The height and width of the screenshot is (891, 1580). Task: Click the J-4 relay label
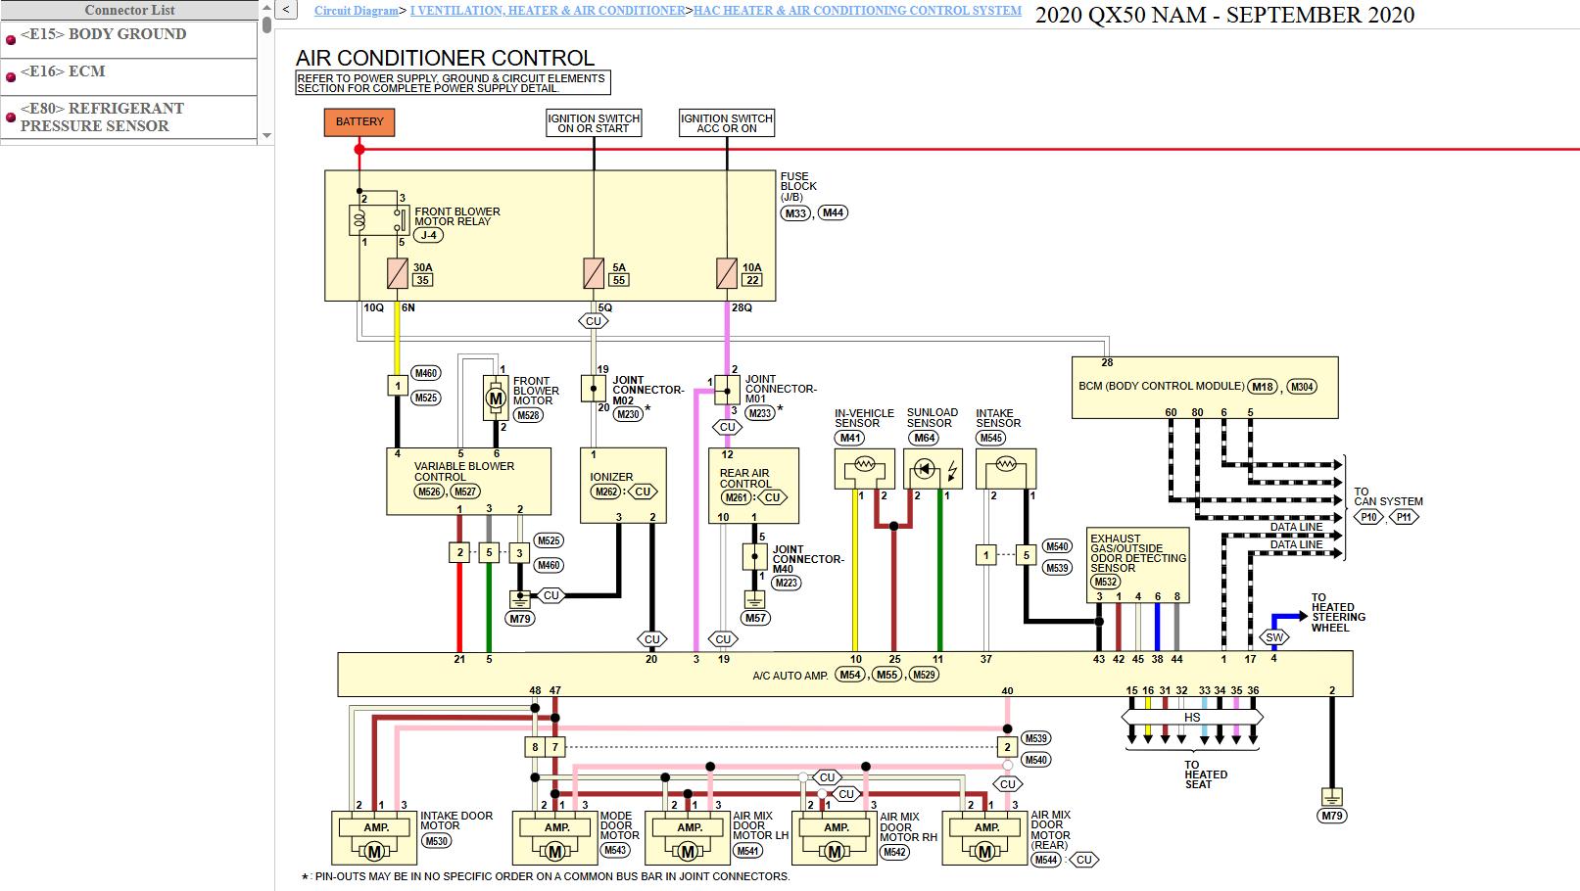pos(428,236)
